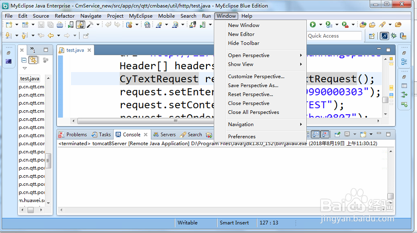
Task: Expand the Open Perspective submenu arrow
Action: 301,55
